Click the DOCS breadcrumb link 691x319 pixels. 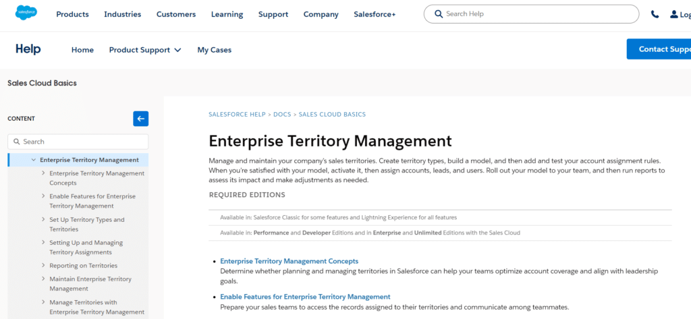[282, 115]
